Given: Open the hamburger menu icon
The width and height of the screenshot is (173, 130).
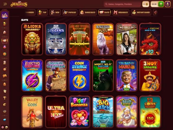Looking at the screenshot, I should click(x=5, y=4).
